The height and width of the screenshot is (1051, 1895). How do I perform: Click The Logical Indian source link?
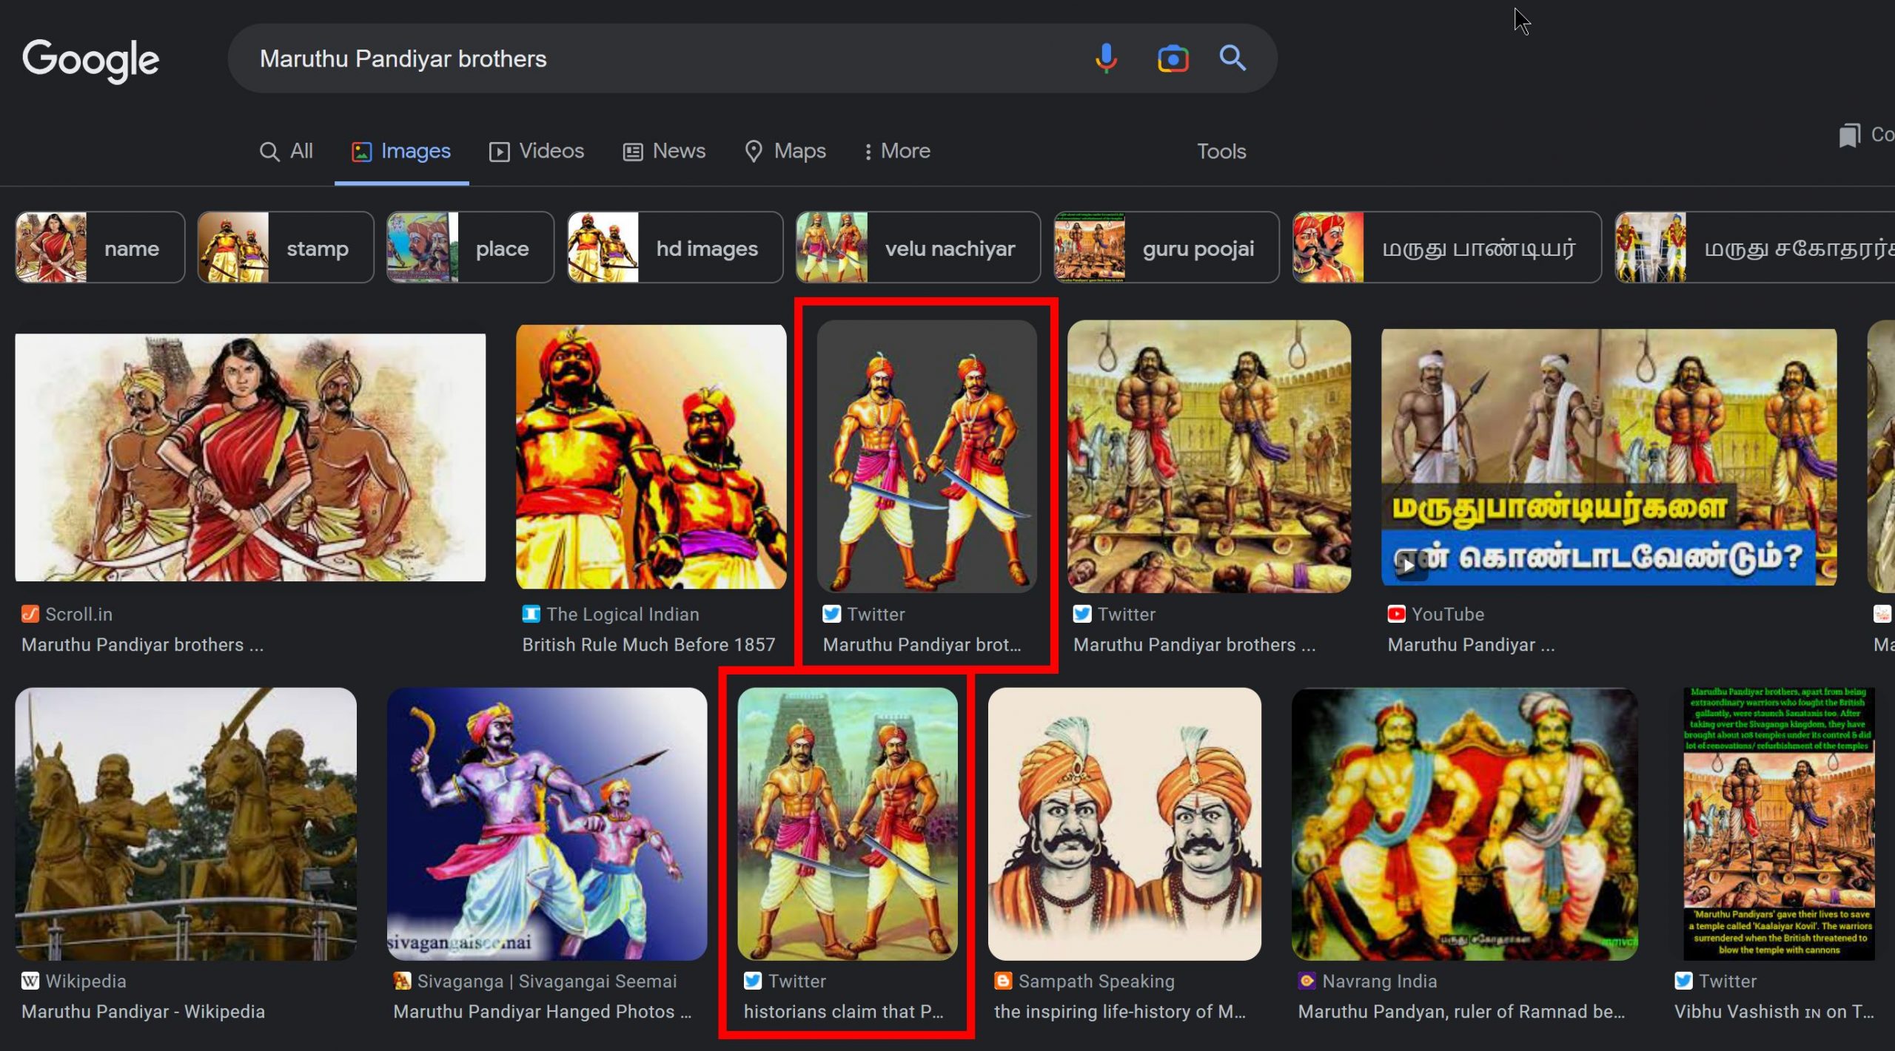tap(623, 614)
